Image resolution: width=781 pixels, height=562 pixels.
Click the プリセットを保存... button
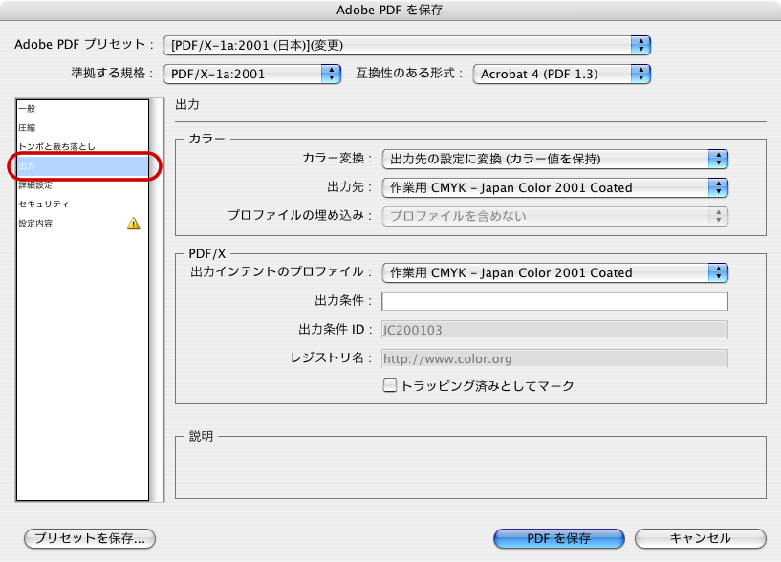90,539
